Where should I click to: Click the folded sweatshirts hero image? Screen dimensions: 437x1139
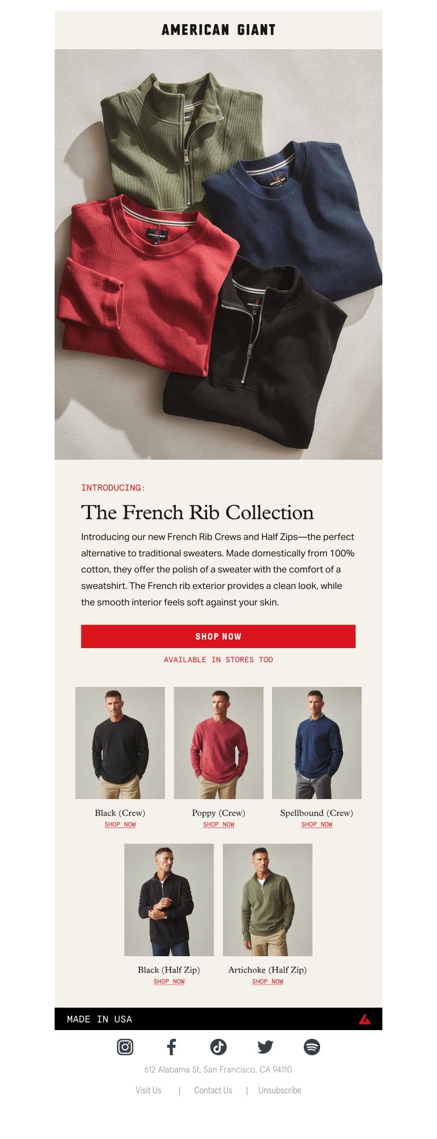218,255
